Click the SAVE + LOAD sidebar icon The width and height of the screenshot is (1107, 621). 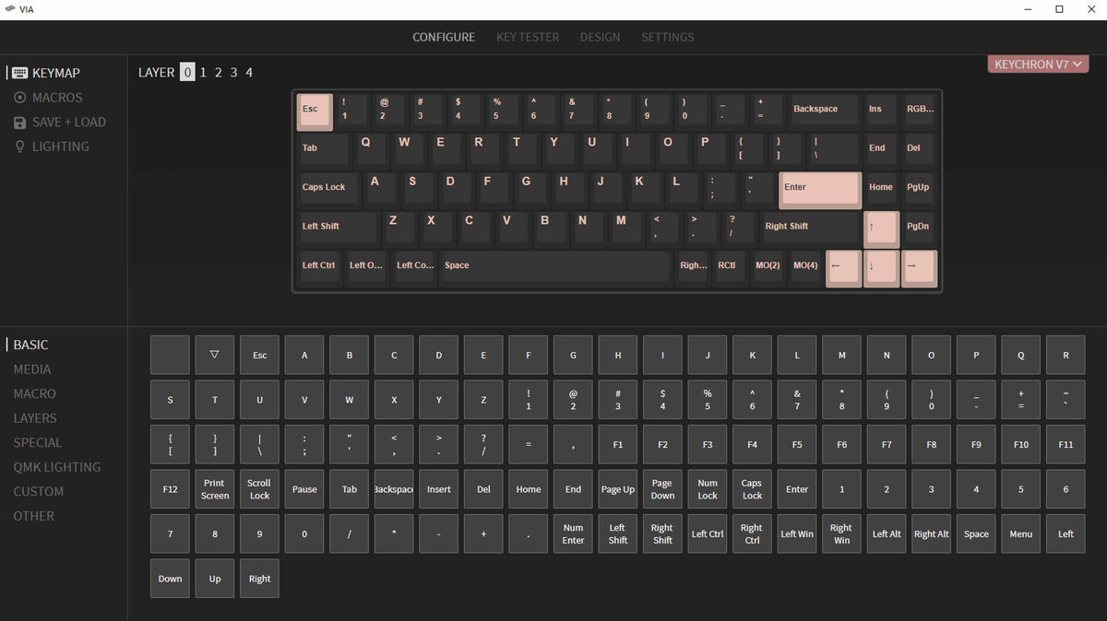point(19,122)
